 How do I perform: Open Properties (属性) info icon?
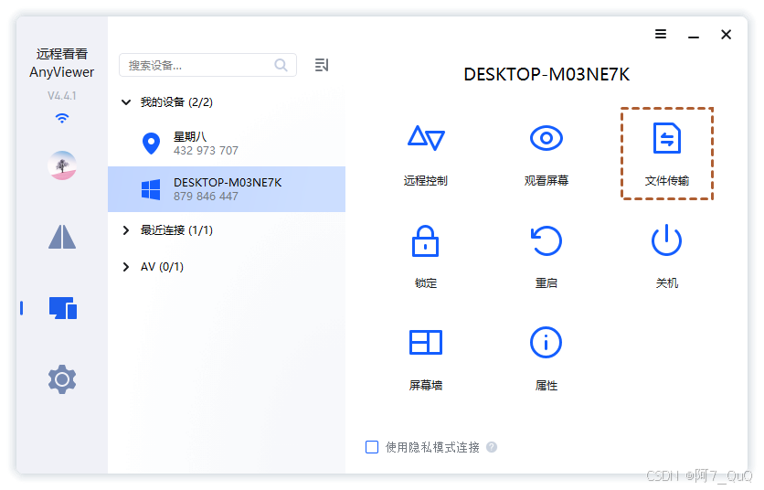(546, 342)
